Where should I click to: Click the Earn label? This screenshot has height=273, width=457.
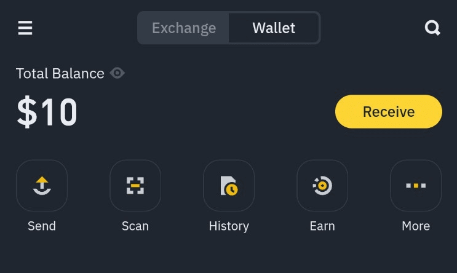(322, 226)
